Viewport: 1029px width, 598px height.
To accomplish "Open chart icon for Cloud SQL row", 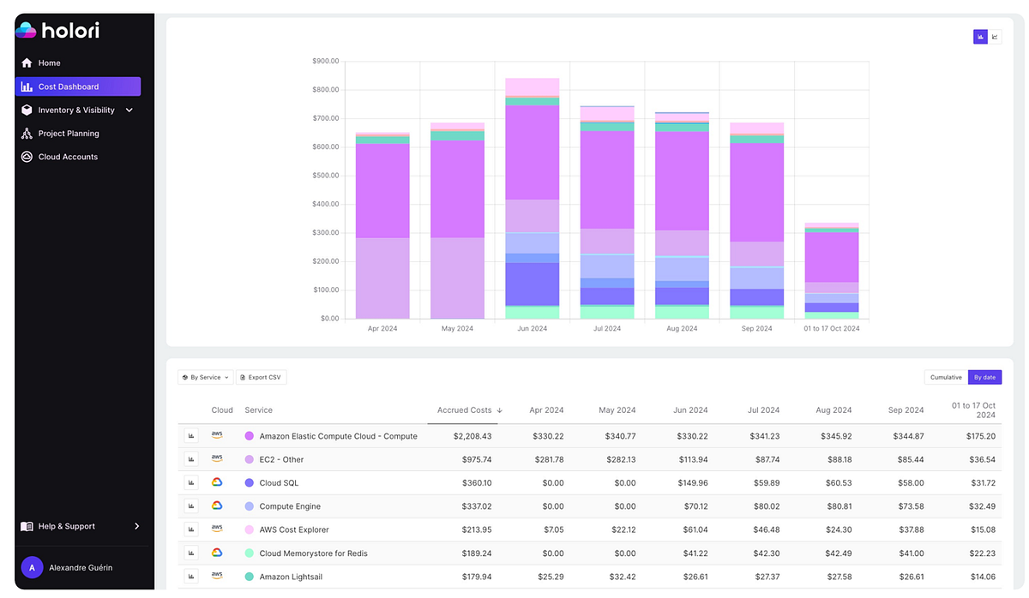I will pyautogui.click(x=191, y=482).
